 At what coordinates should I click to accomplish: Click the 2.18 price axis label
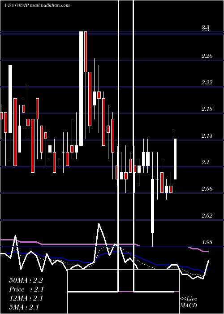tap(207, 109)
